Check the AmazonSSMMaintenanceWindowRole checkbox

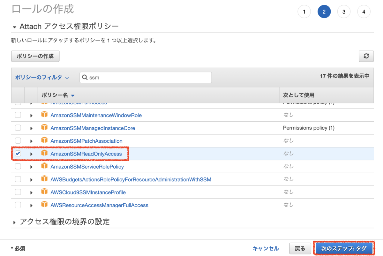(x=18, y=115)
